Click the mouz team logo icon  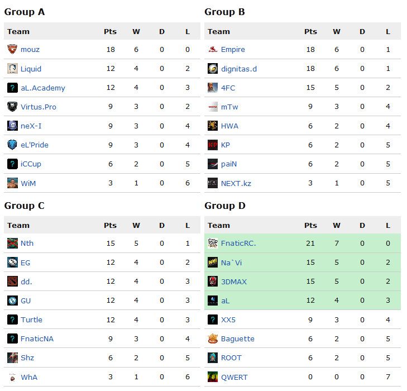point(12,50)
